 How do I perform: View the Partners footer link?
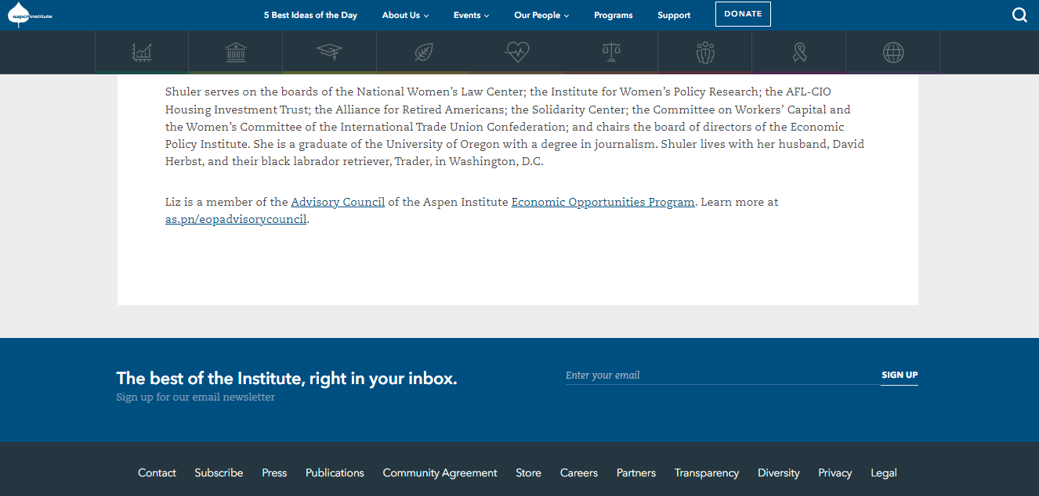636,473
